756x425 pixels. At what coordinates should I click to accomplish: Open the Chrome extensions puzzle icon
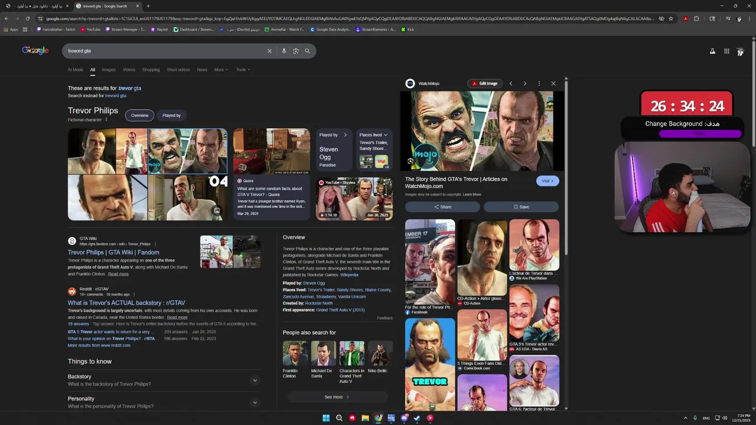[x=696, y=18]
